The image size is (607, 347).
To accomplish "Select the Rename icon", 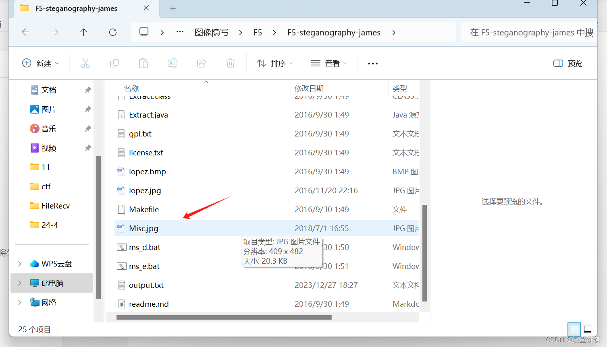I will point(172,63).
